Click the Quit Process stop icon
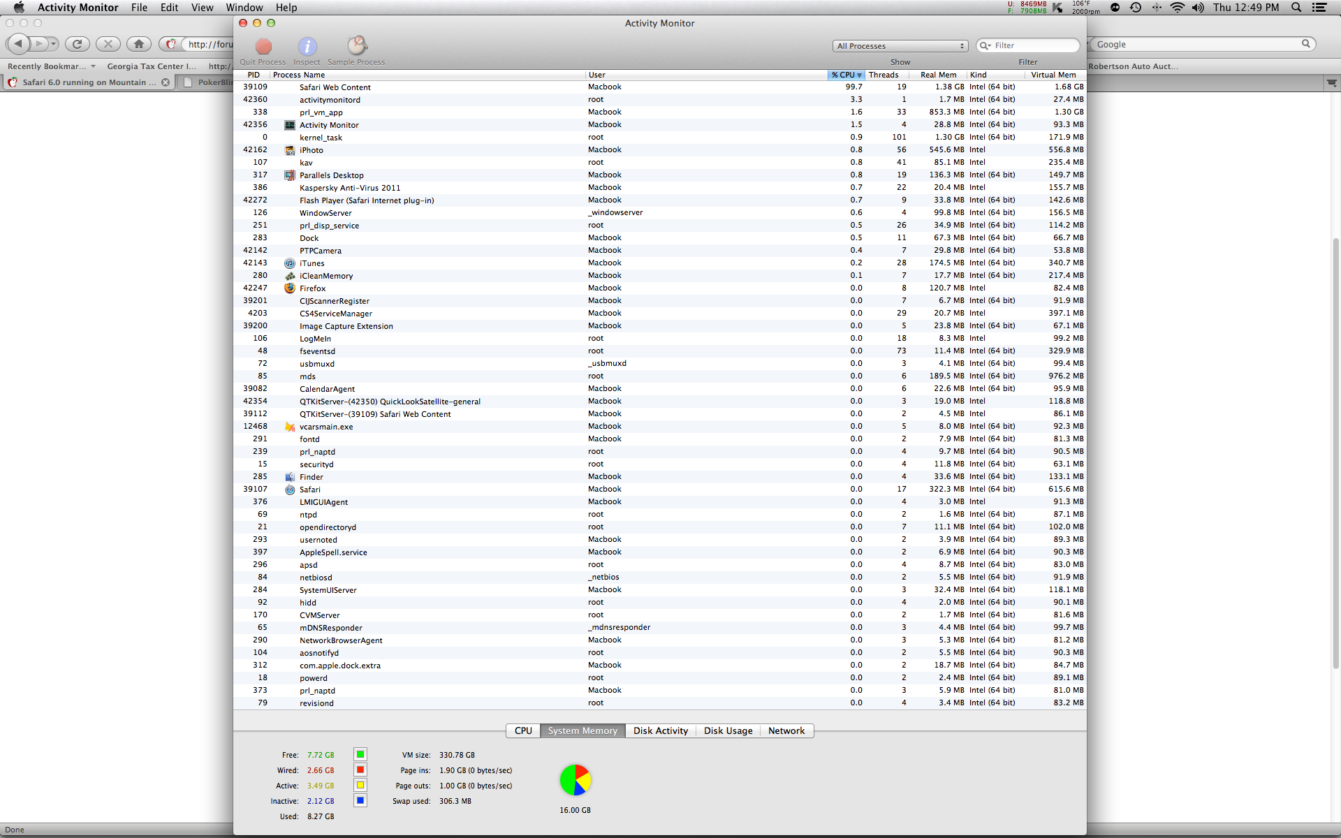 pyautogui.click(x=263, y=46)
